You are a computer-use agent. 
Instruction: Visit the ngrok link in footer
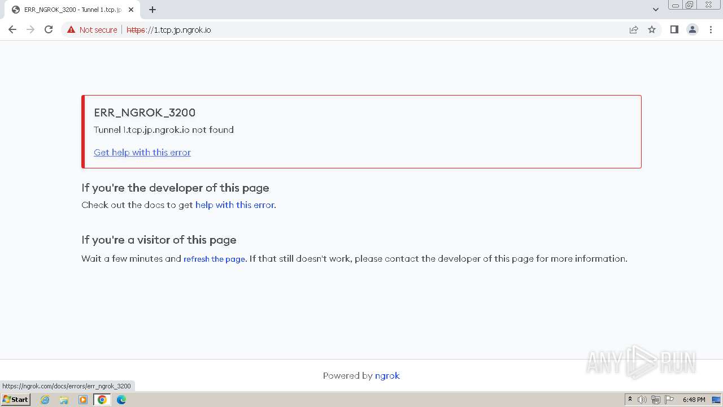pyautogui.click(x=387, y=375)
